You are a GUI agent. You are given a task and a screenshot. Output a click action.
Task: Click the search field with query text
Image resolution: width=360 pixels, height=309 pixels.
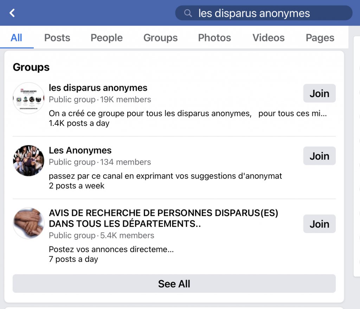point(264,13)
